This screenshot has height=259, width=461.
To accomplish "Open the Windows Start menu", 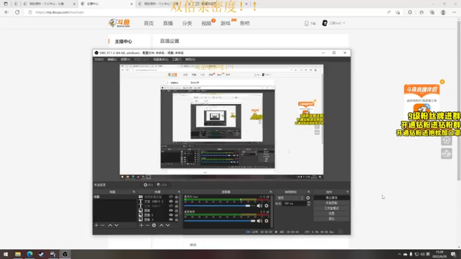I will [x=6, y=254].
